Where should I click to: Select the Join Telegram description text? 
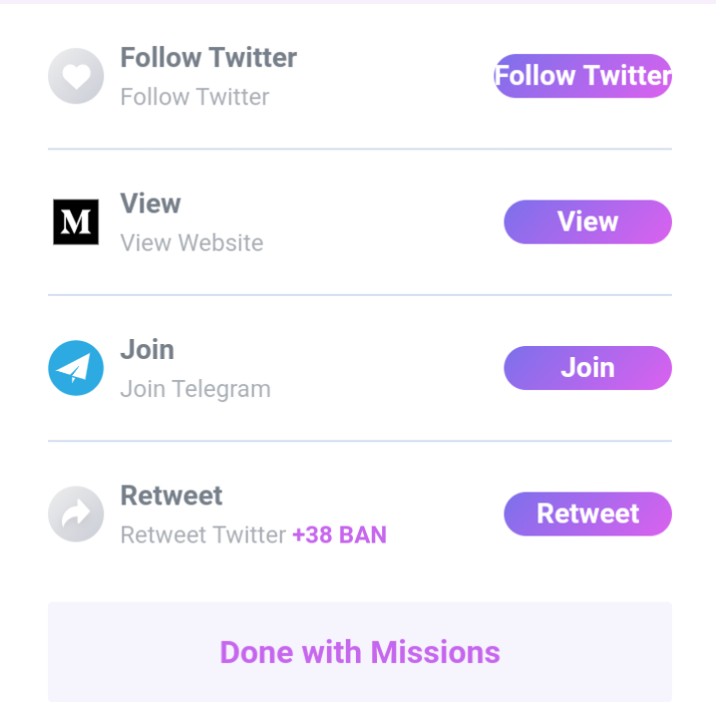point(195,389)
